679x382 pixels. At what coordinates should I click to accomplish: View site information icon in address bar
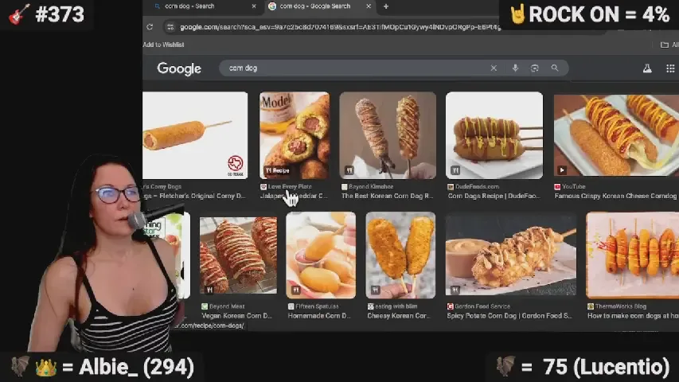170,27
